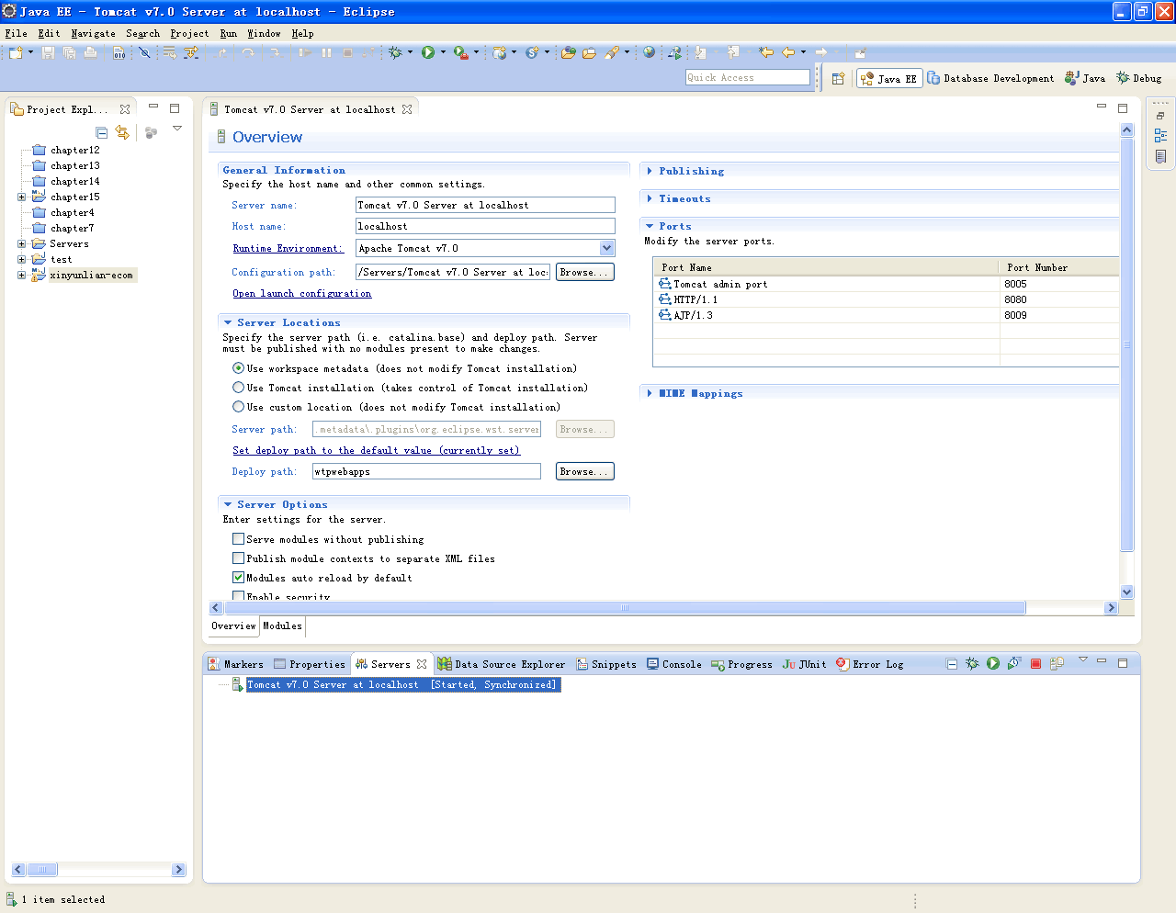This screenshot has height=913, width=1176.
Task: Switch to the Modules editor tab
Action: [282, 626]
